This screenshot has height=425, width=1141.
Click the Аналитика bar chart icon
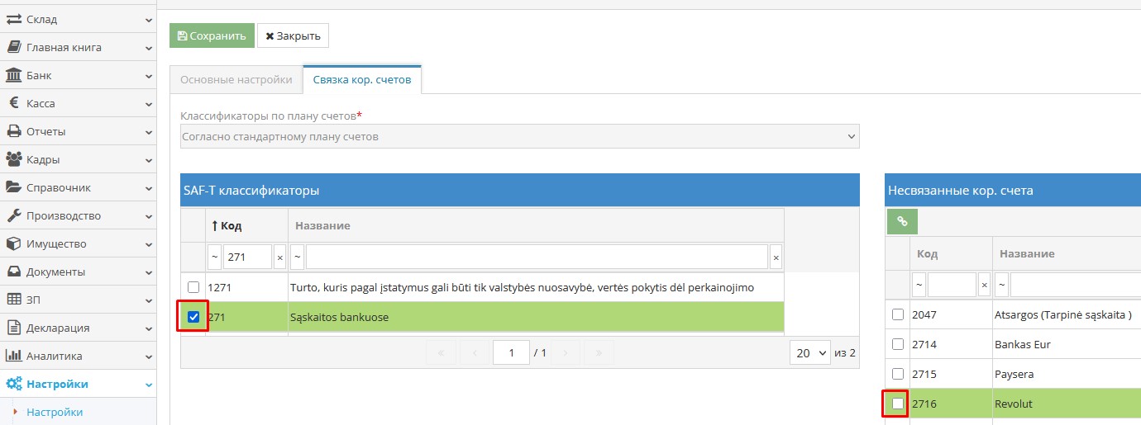coord(14,357)
